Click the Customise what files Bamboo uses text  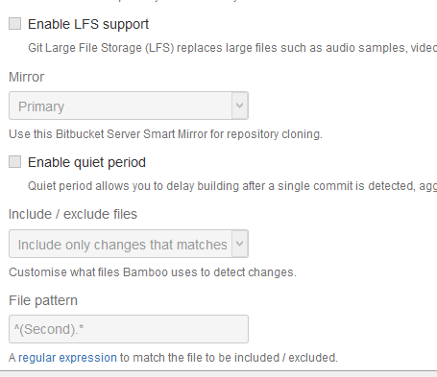click(153, 272)
